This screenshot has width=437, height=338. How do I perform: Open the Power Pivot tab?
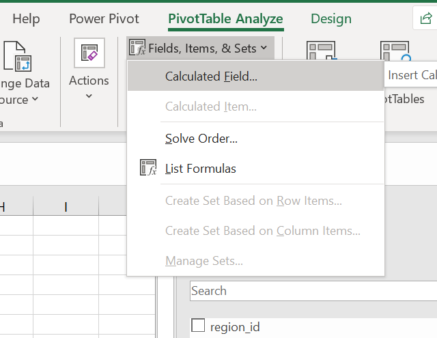(104, 19)
